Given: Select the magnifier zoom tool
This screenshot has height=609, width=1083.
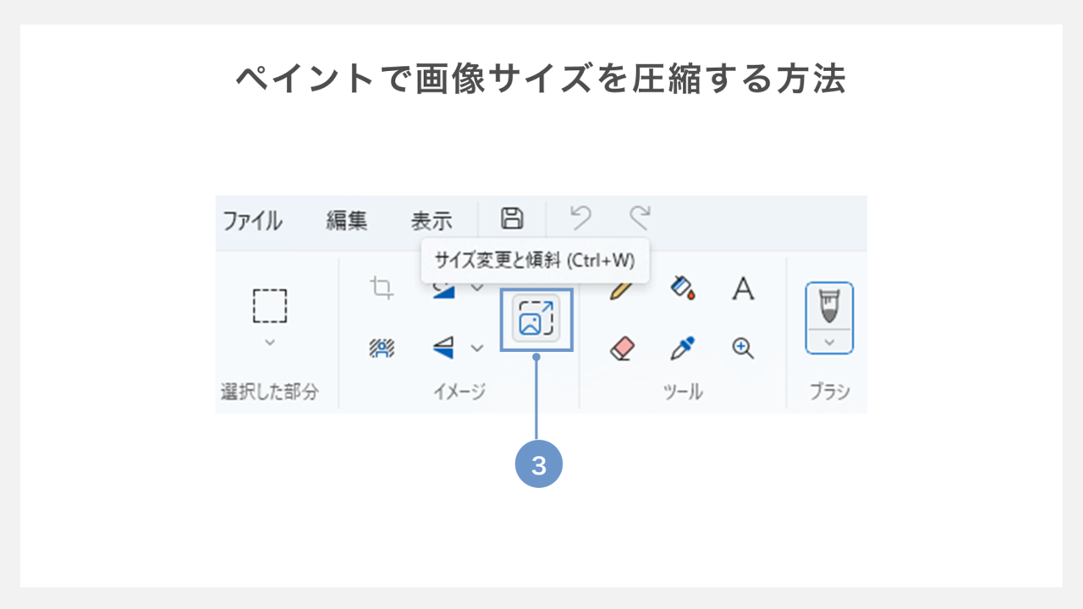Looking at the screenshot, I should 743,348.
